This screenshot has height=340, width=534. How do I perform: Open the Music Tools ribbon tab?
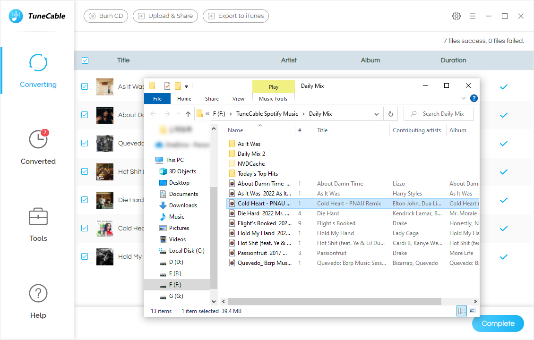[273, 99]
